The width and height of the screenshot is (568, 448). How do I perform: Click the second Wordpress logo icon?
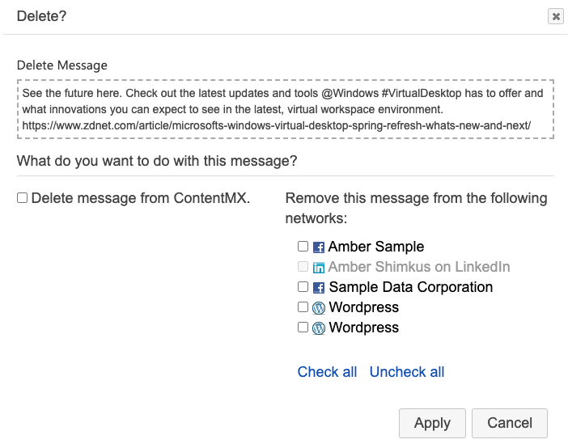[x=319, y=328]
